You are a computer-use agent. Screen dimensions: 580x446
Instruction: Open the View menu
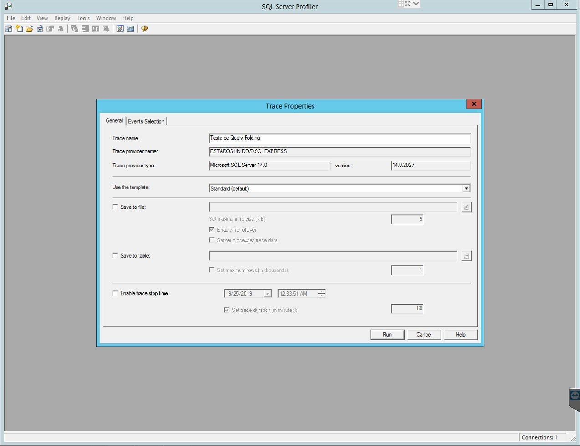(42, 18)
